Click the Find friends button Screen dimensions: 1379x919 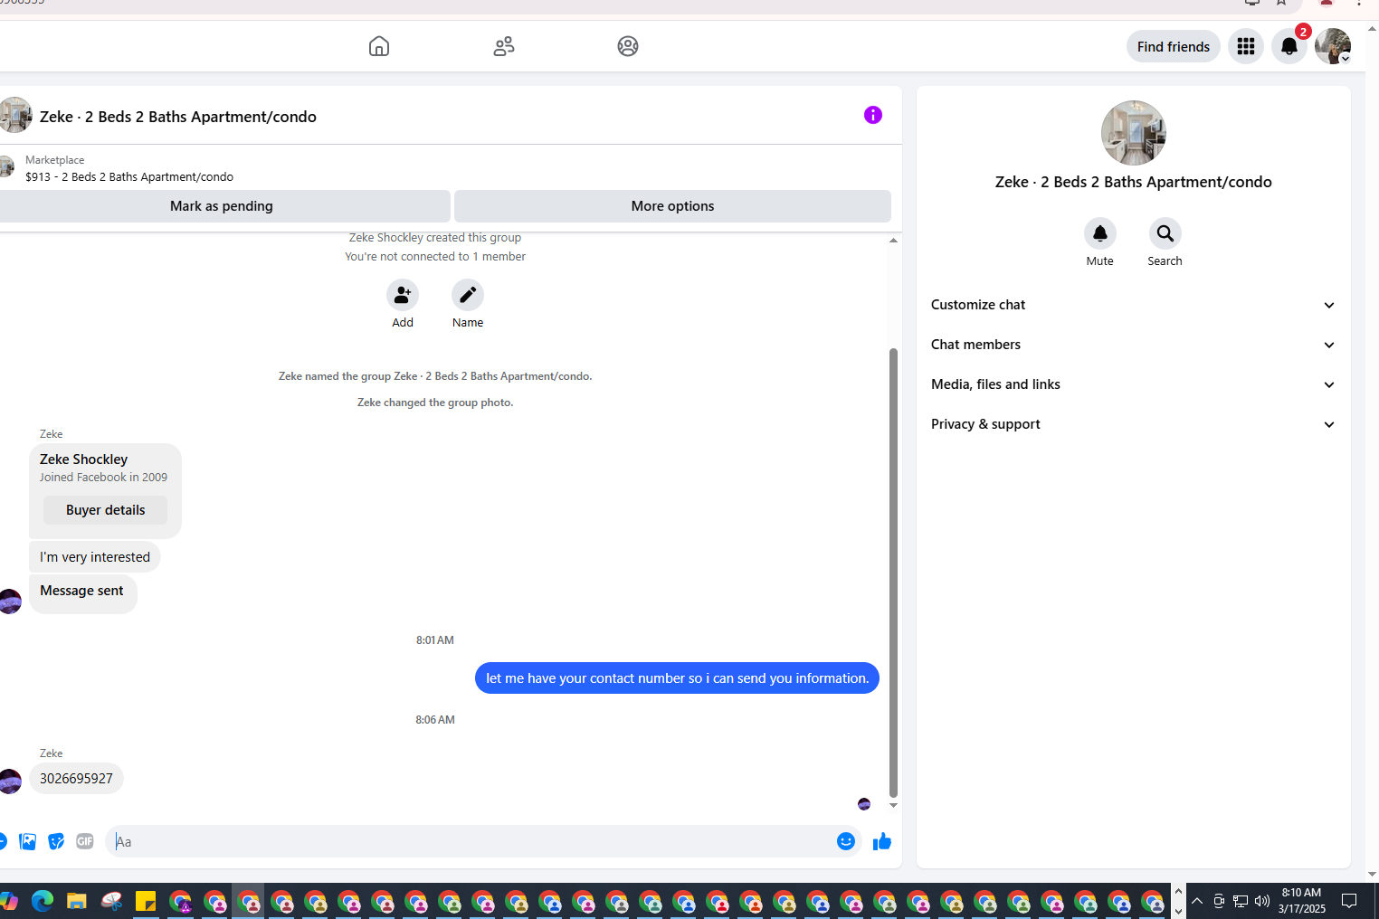[1174, 46]
